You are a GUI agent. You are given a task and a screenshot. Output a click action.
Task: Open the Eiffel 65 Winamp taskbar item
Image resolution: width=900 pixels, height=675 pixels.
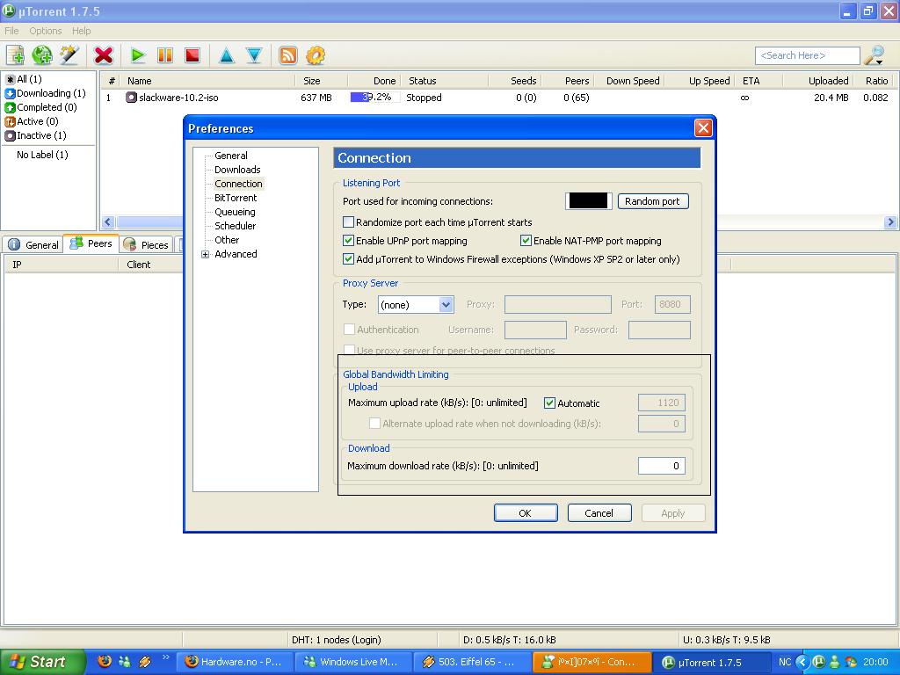pyautogui.click(x=472, y=662)
